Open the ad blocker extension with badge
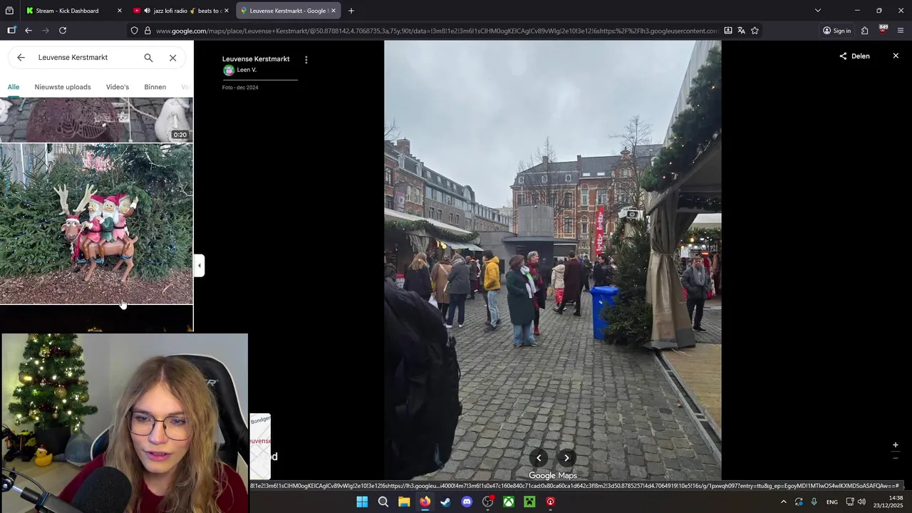912x513 pixels. [883, 30]
